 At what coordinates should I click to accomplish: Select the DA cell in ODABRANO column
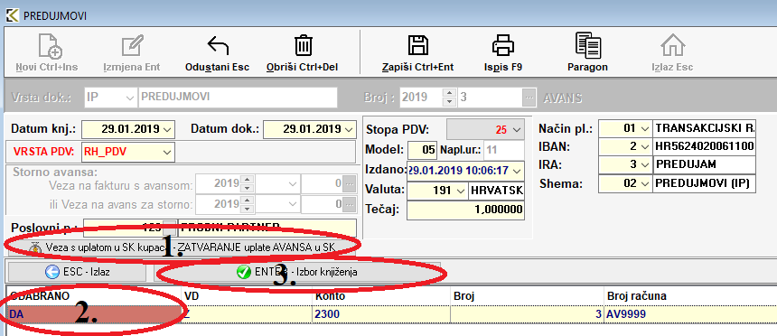pos(94,313)
